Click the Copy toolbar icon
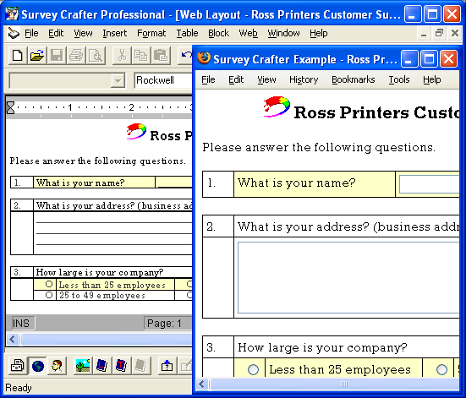Viewport: 466px width, 398px height. [141, 55]
